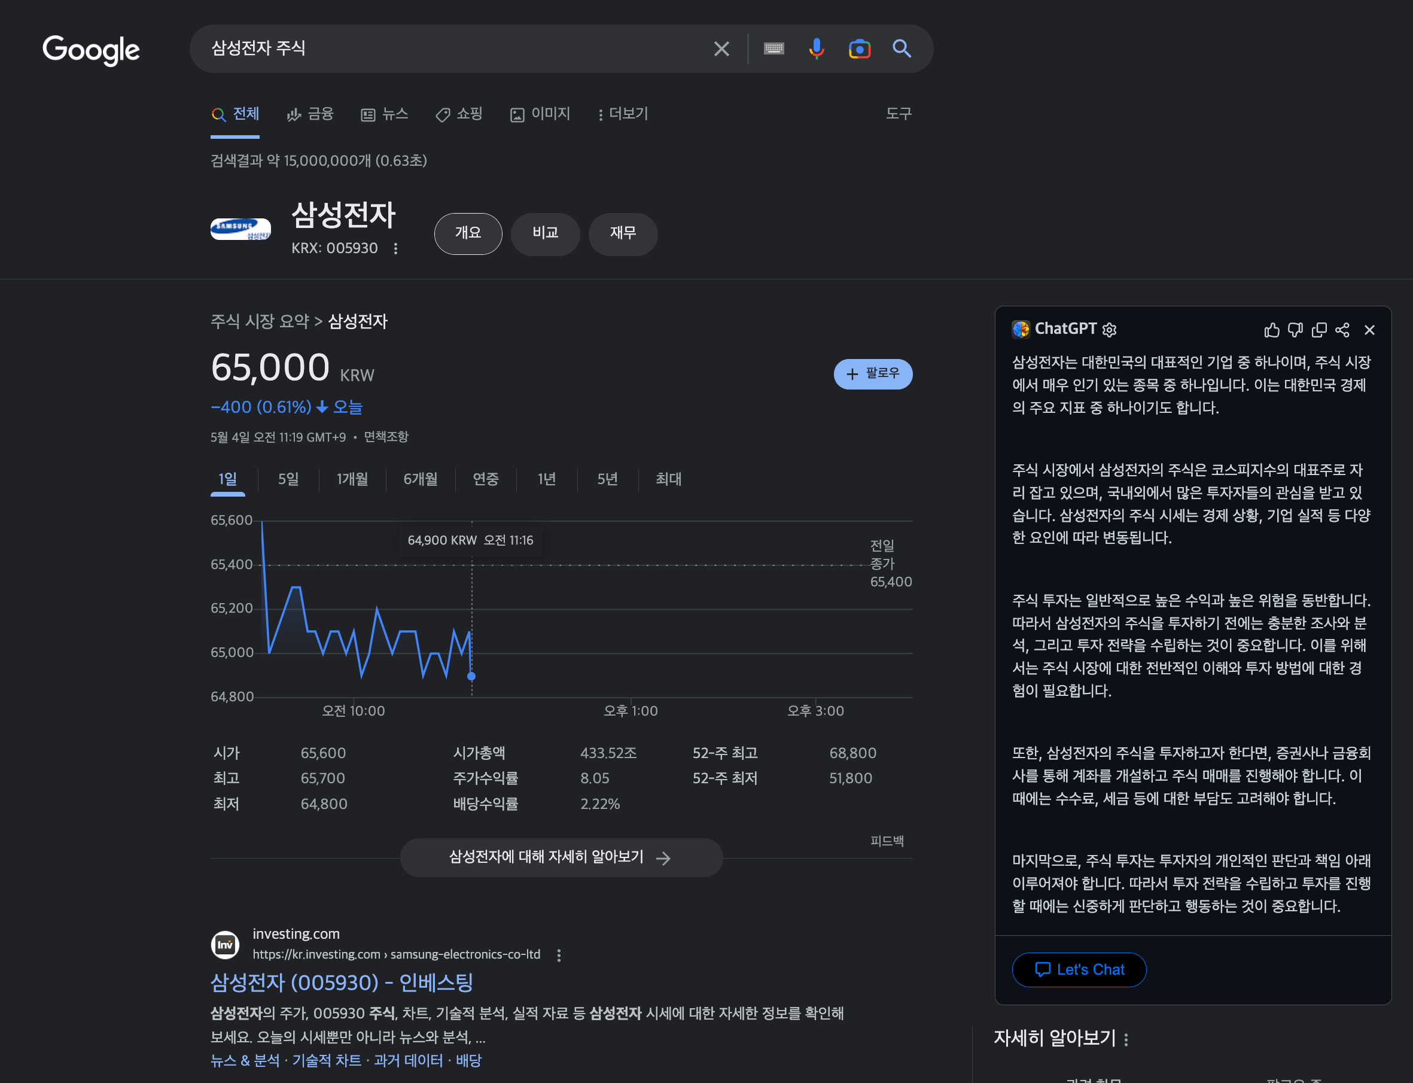Open the investing.com result options menu
Image resolution: width=1413 pixels, height=1083 pixels.
pyautogui.click(x=559, y=956)
